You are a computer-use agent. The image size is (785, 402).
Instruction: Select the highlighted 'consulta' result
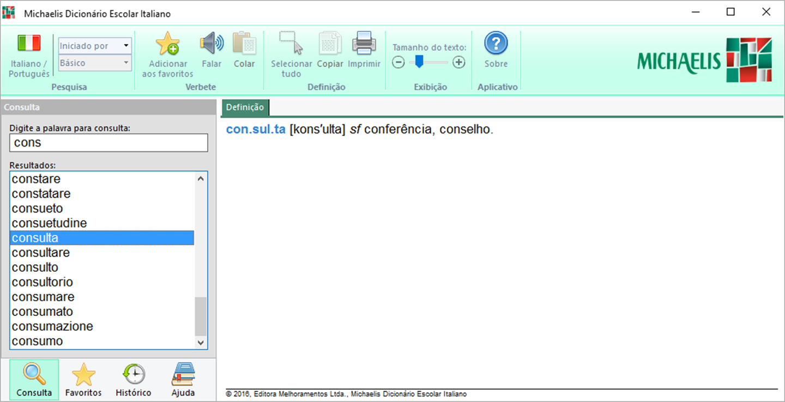102,238
